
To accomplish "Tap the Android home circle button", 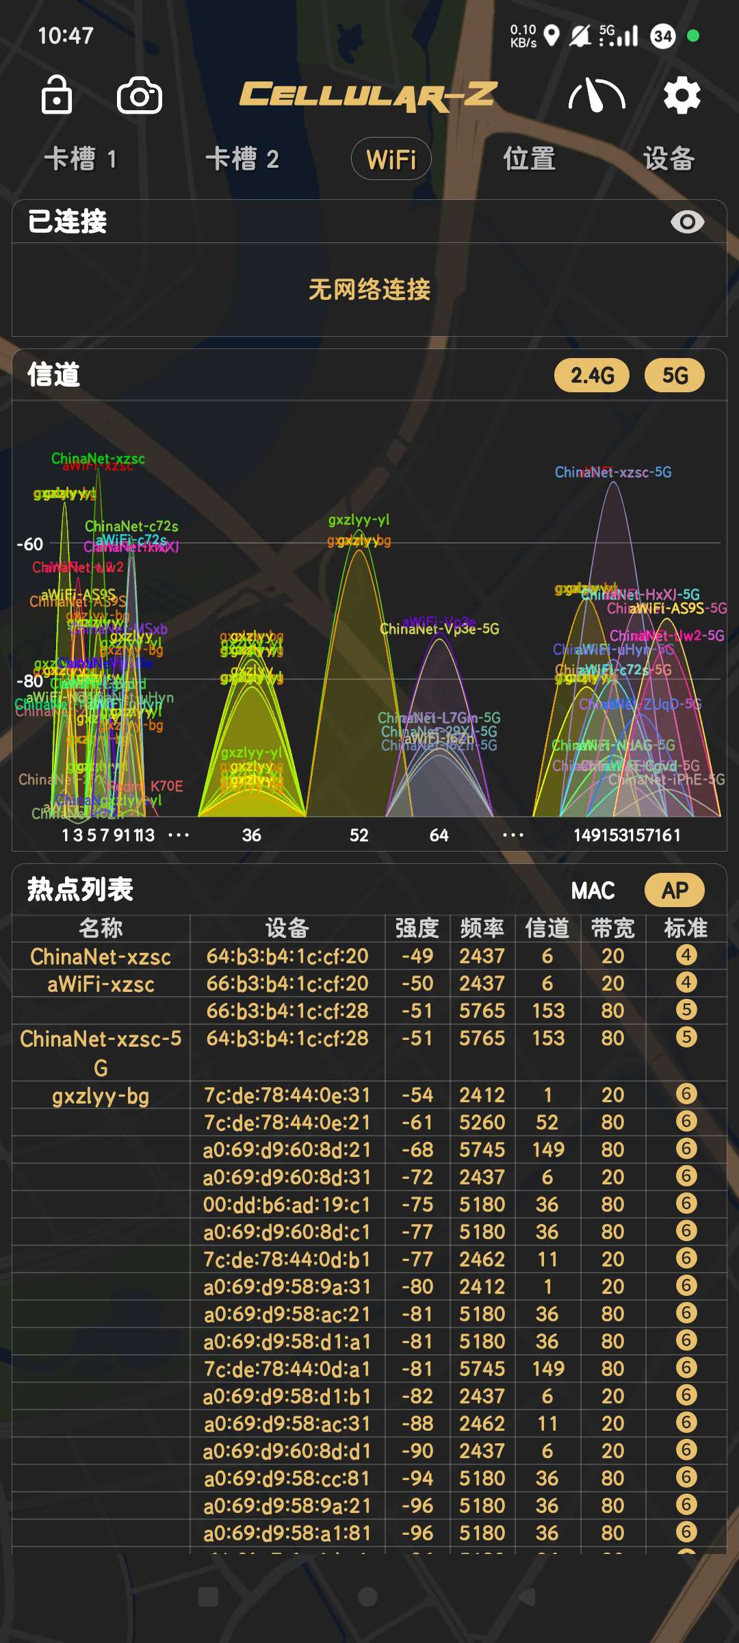I will (x=368, y=1597).
